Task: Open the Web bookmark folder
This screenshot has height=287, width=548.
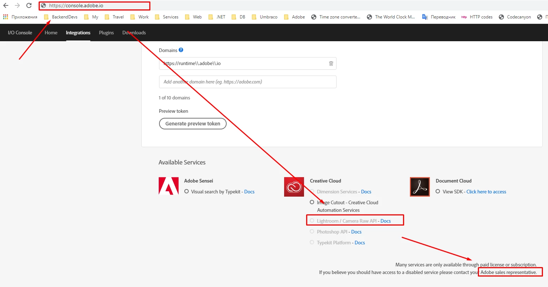Action: tap(193, 17)
